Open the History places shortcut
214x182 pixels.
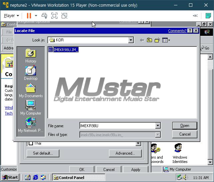coord(31,56)
